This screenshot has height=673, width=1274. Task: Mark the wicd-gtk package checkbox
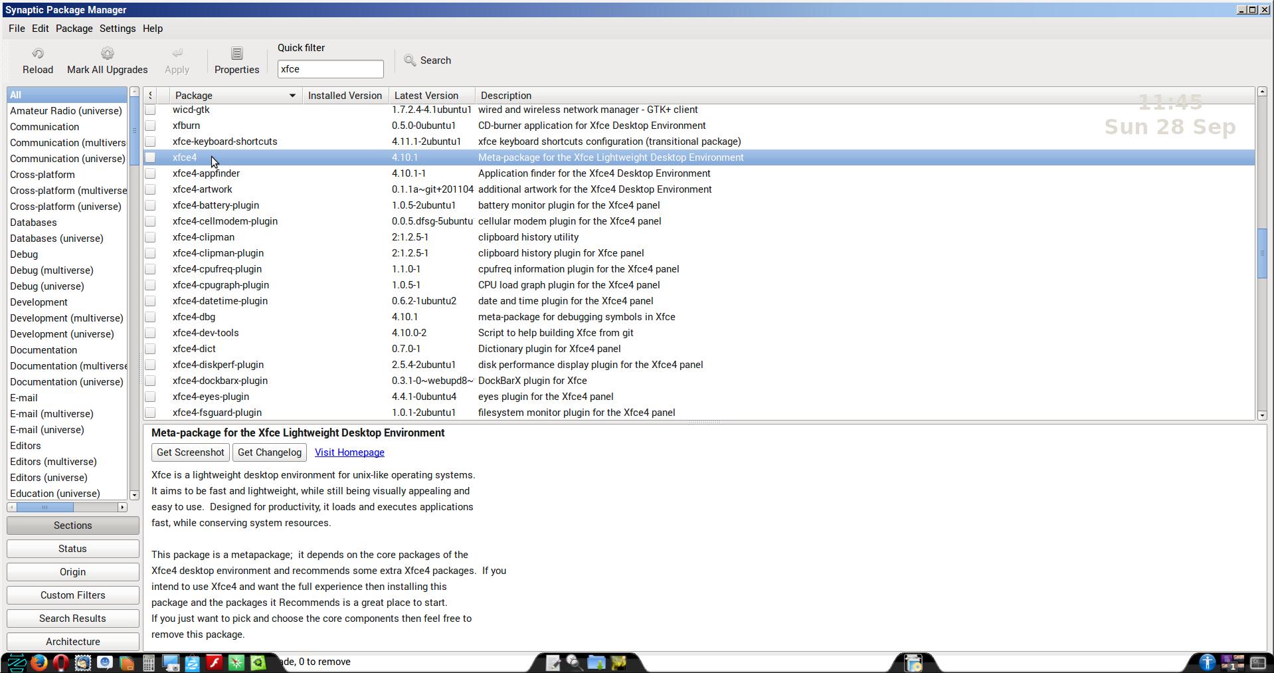tap(150, 110)
